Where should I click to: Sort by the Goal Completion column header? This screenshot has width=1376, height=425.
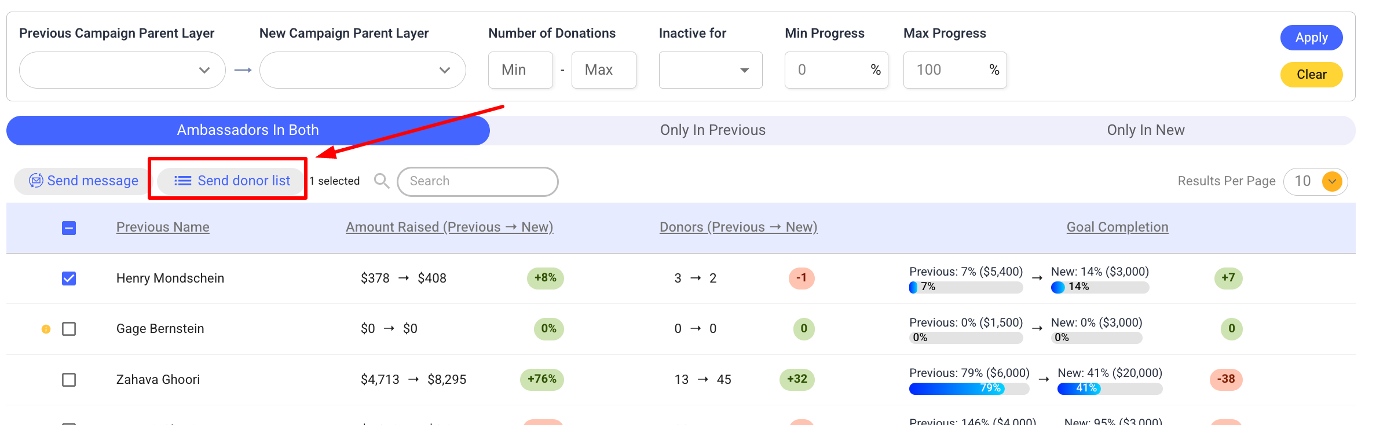[x=1117, y=227]
